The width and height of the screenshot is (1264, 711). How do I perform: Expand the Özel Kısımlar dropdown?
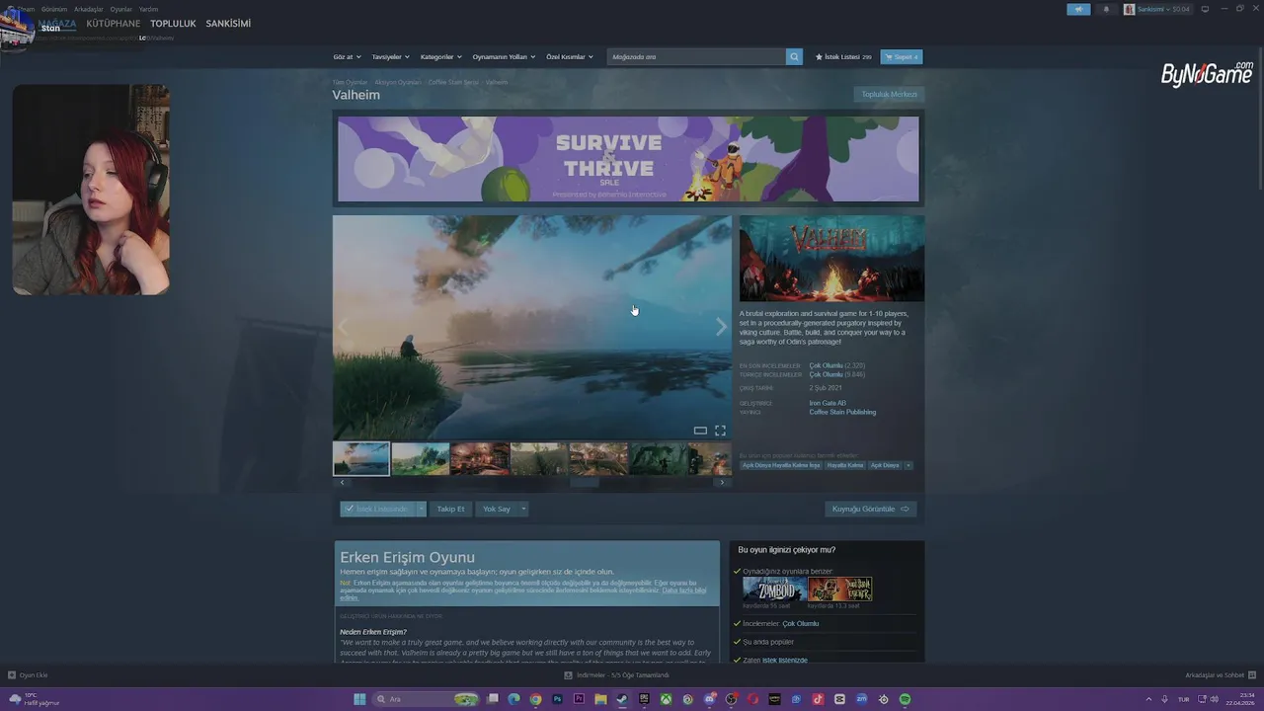(570, 57)
